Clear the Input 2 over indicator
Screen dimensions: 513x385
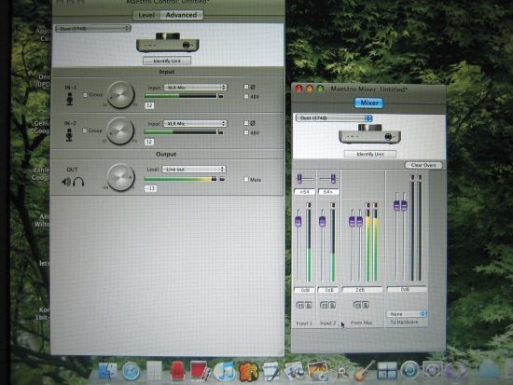(x=333, y=205)
